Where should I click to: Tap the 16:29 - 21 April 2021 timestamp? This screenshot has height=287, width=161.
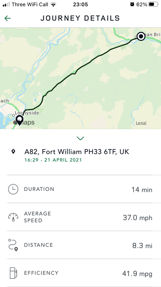[x=53, y=160]
